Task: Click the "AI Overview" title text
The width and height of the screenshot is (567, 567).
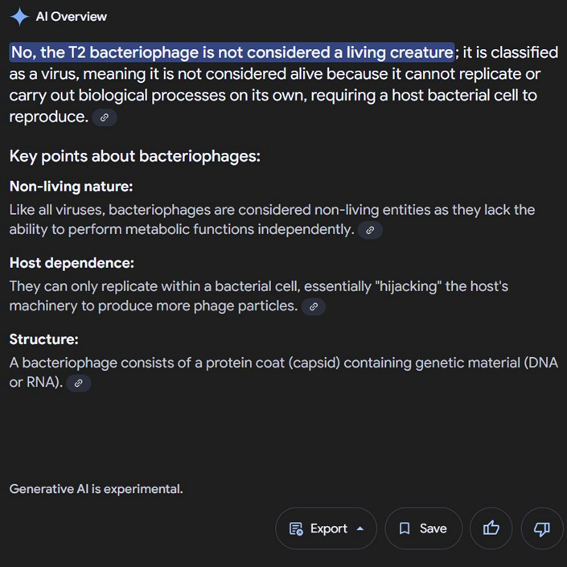Action: click(x=72, y=17)
